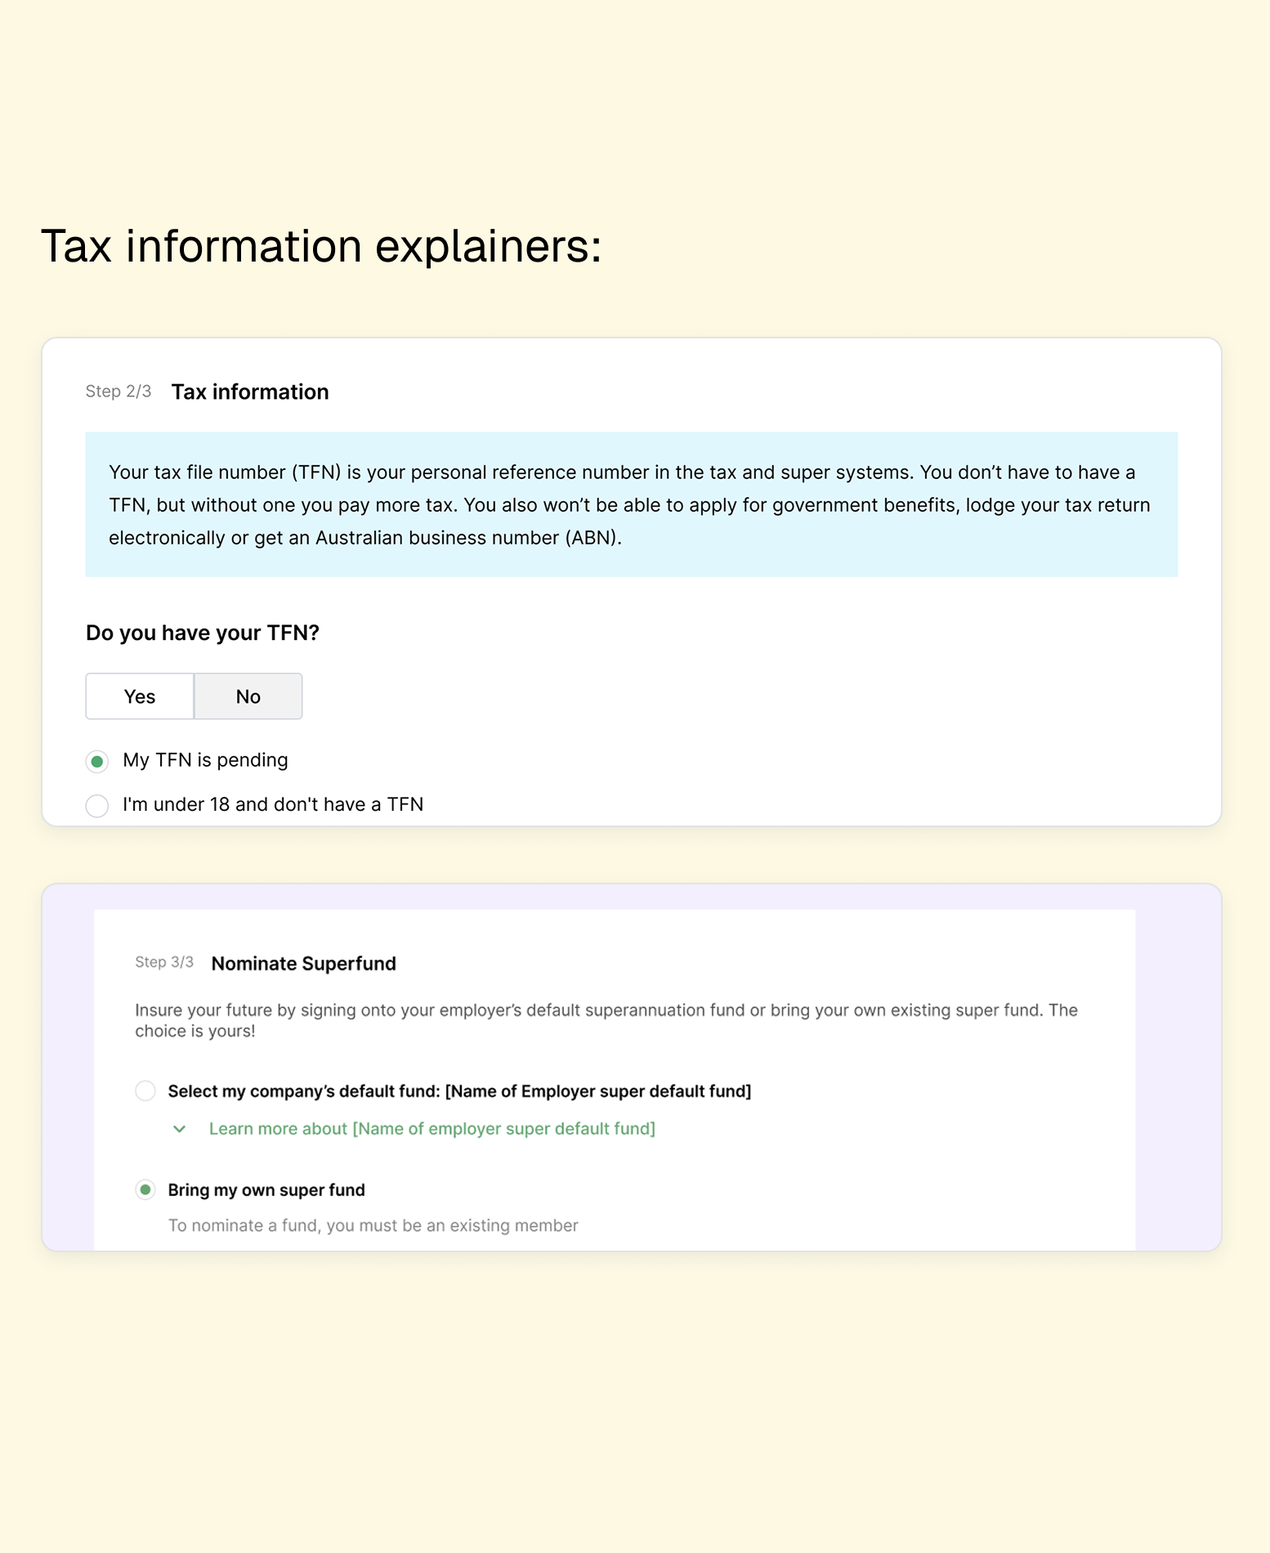Select the company's default fund radio circle

pos(145,1091)
